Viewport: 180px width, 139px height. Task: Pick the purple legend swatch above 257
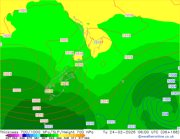[10, 135]
